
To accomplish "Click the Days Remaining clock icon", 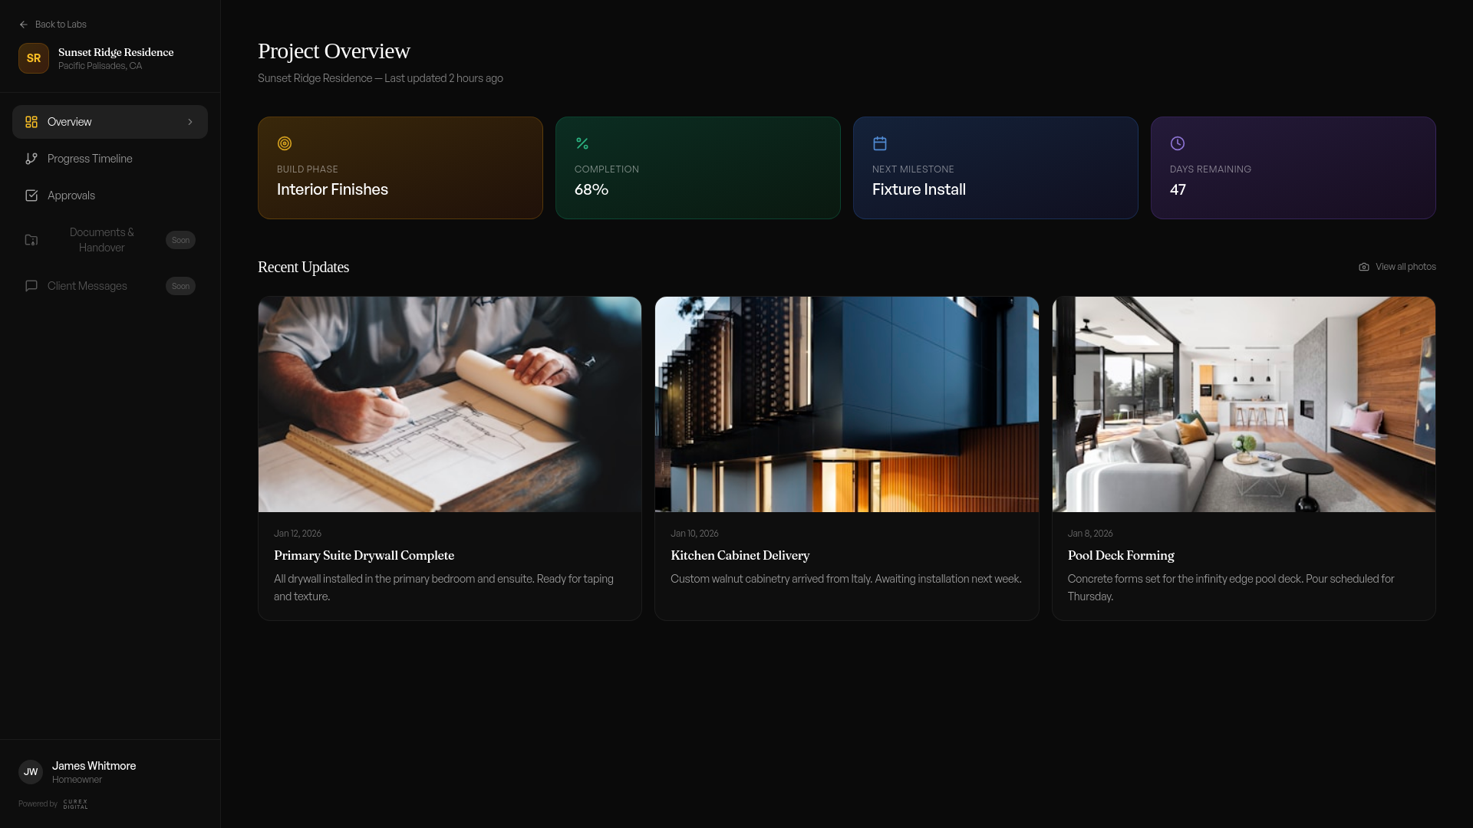I will tap(1178, 143).
